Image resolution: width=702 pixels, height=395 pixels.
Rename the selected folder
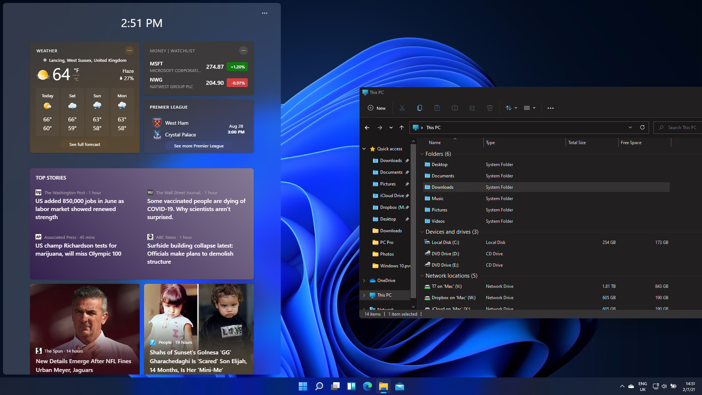pos(454,108)
